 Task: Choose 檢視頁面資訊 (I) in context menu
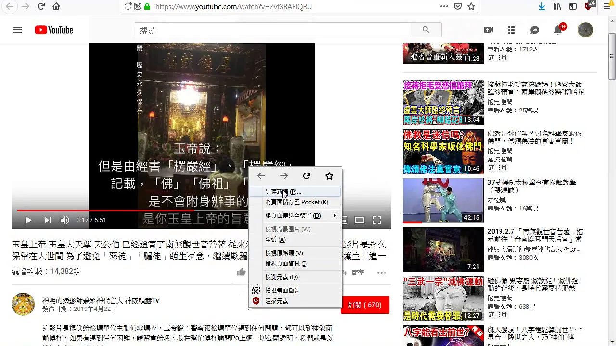pos(295,264)
